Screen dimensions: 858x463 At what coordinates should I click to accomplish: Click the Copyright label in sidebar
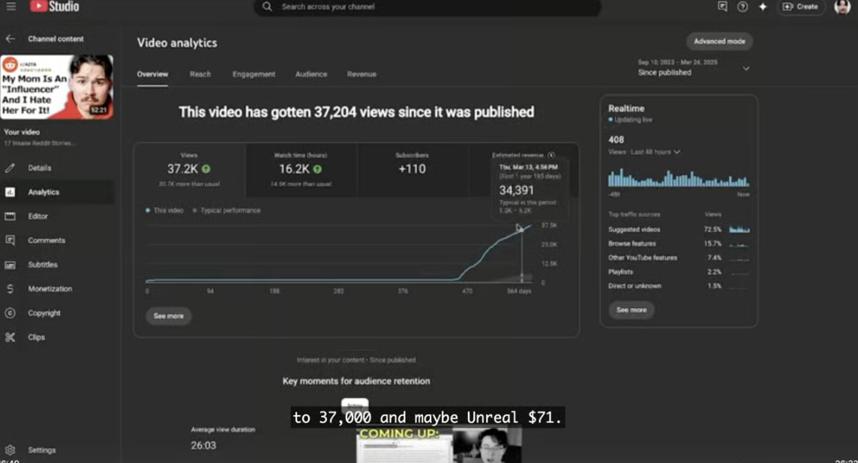point(44,312)
